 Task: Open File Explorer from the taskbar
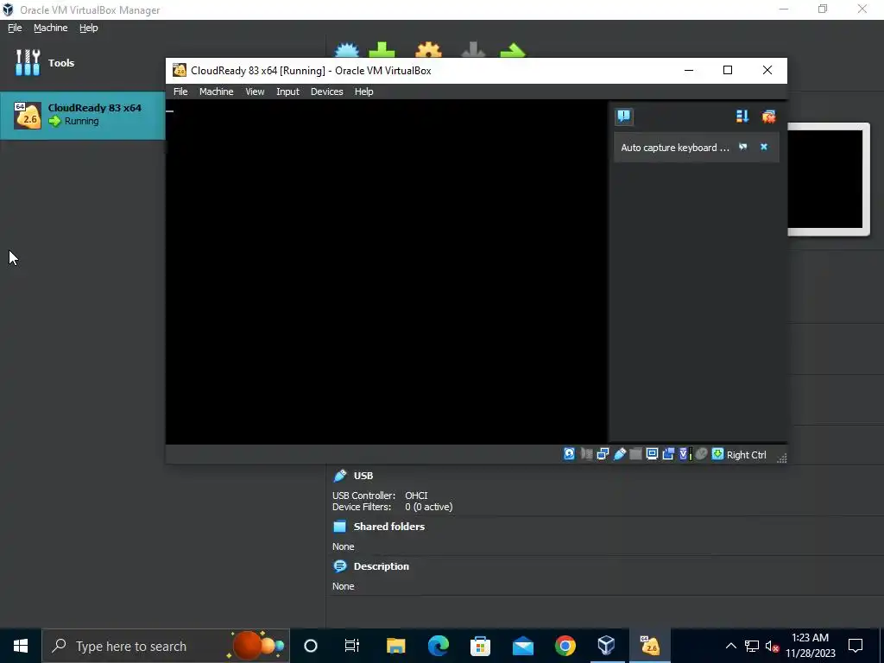(395, 646)
